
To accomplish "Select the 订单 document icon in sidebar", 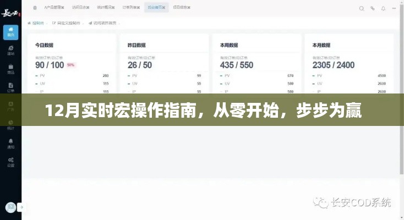I will tap(10, 87).
